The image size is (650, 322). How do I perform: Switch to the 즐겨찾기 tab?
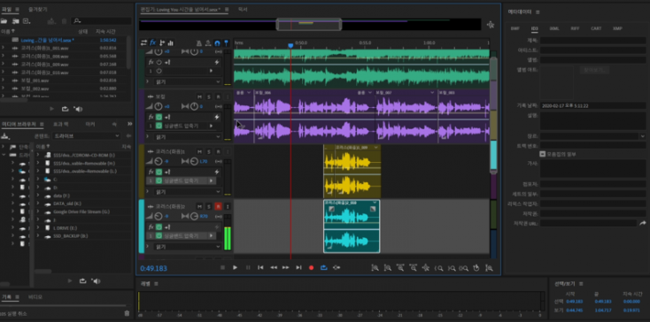point(38,9)
